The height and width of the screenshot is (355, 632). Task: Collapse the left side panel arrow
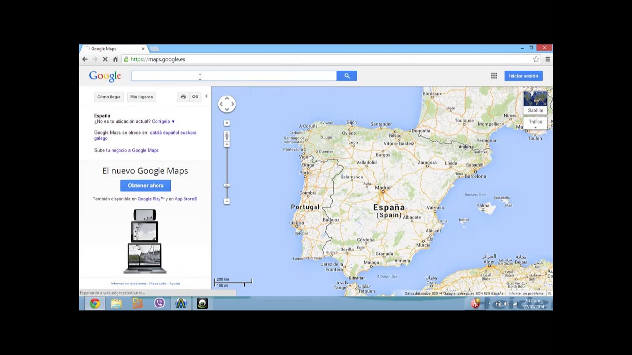point(206,97)
